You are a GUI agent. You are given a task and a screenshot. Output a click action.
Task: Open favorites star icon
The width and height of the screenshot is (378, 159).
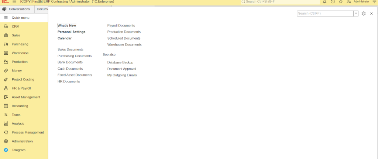341,2
